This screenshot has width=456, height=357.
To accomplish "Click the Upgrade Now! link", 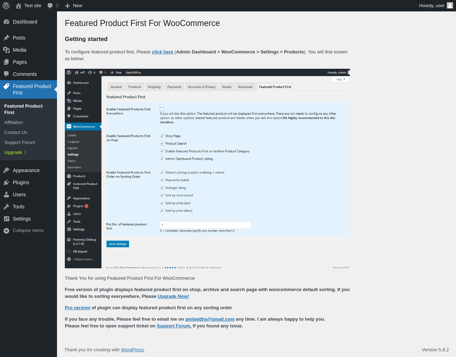I will click(173, 296).
